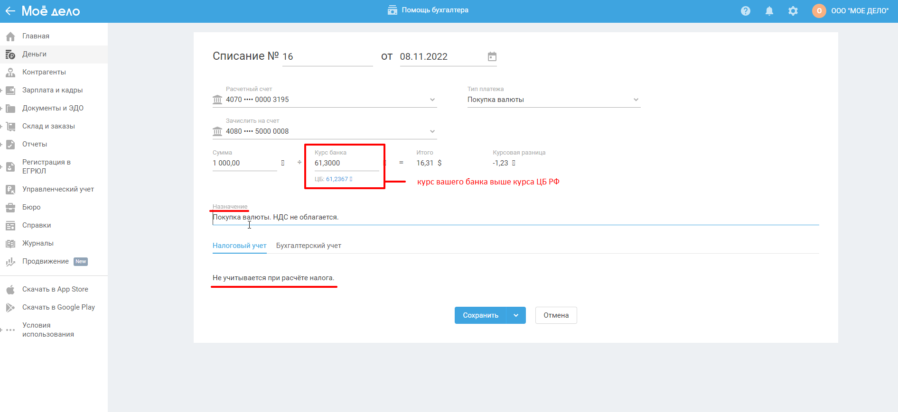
Task: Click the Деньги coins icon
Action: (x=10, y=55)
